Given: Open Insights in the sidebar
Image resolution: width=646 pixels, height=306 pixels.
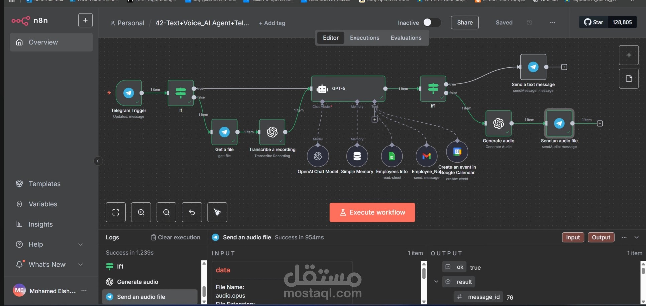Looking at the screenshot, I should click(x=40, y=224).
